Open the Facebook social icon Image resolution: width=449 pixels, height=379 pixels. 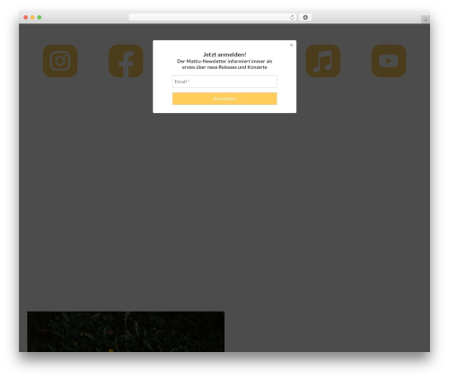pyautogui.click(x=126, y=61)
